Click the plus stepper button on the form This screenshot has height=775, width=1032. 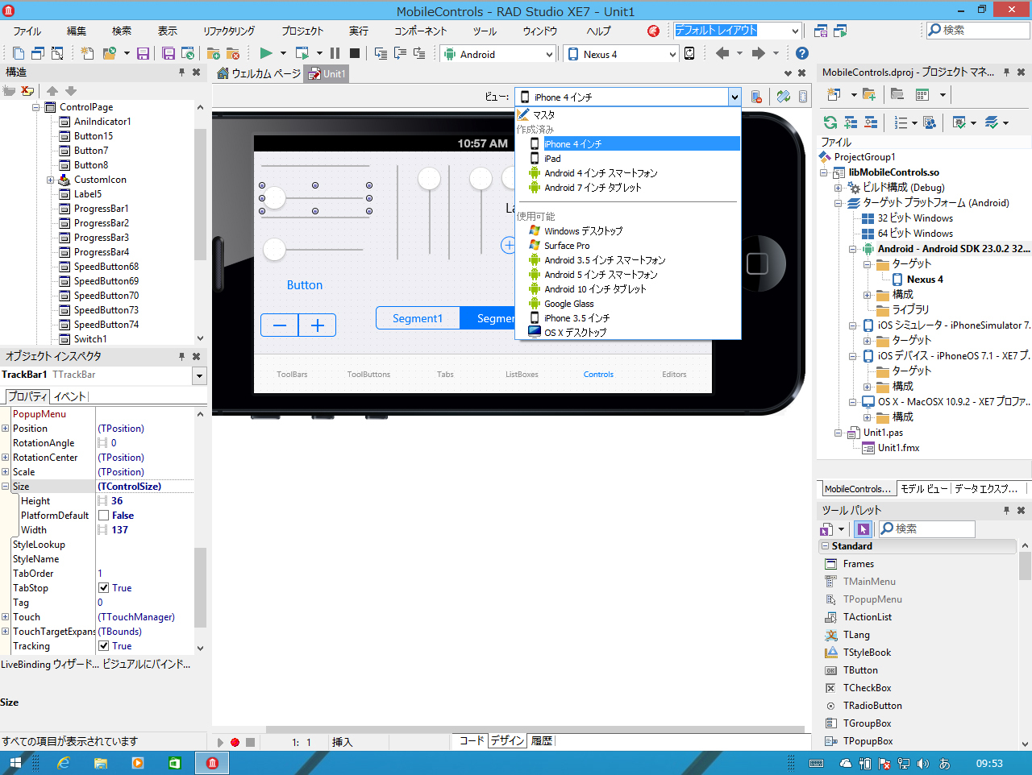point(317,325)
